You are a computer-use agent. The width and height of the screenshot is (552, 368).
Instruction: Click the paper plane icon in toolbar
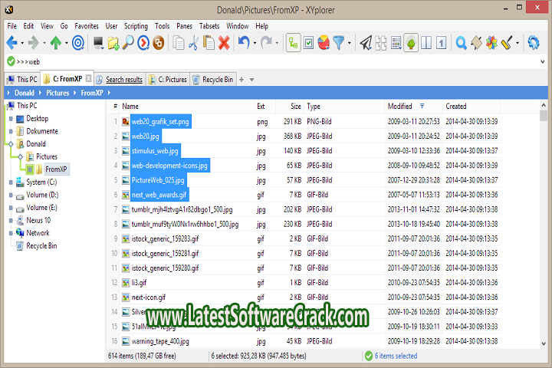[x=366, y=43]
